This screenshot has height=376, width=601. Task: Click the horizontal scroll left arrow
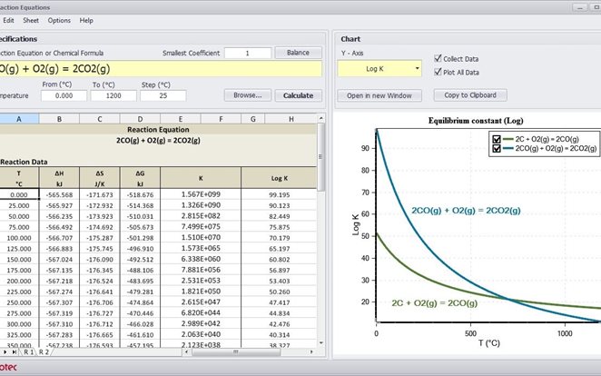tap(186, 351)
